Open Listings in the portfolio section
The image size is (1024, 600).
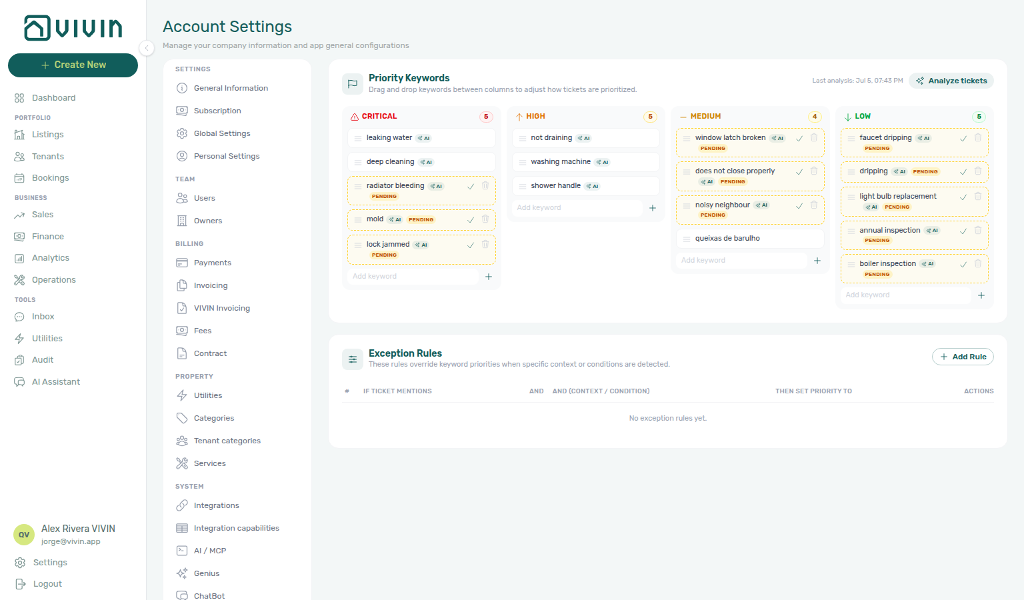pos(48,135)
